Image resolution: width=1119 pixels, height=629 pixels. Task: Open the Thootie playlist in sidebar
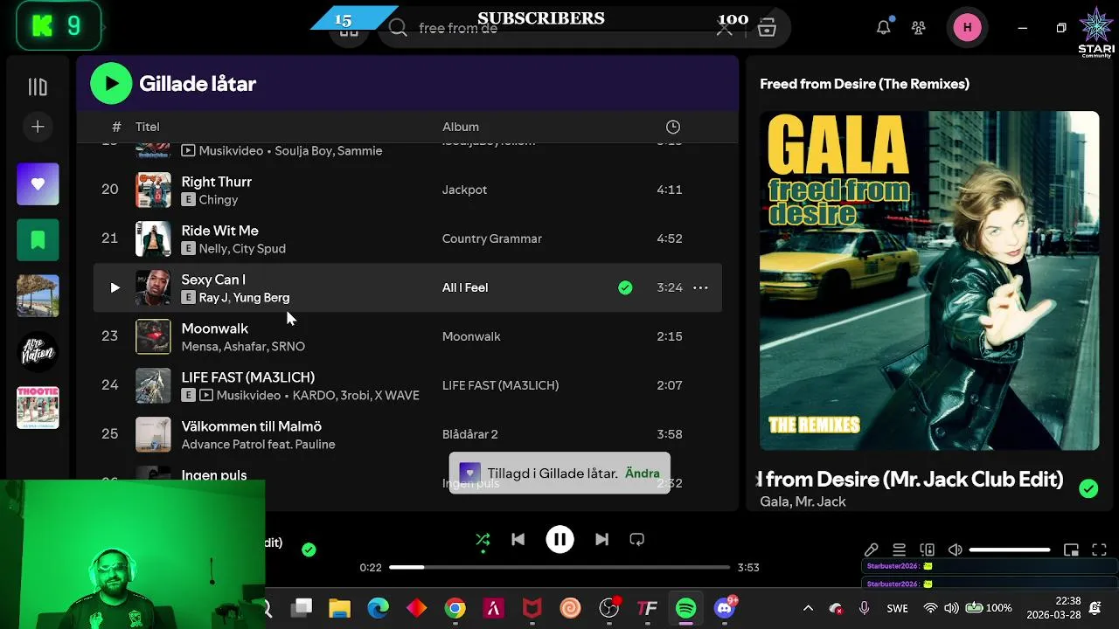(x=38, y=408)
